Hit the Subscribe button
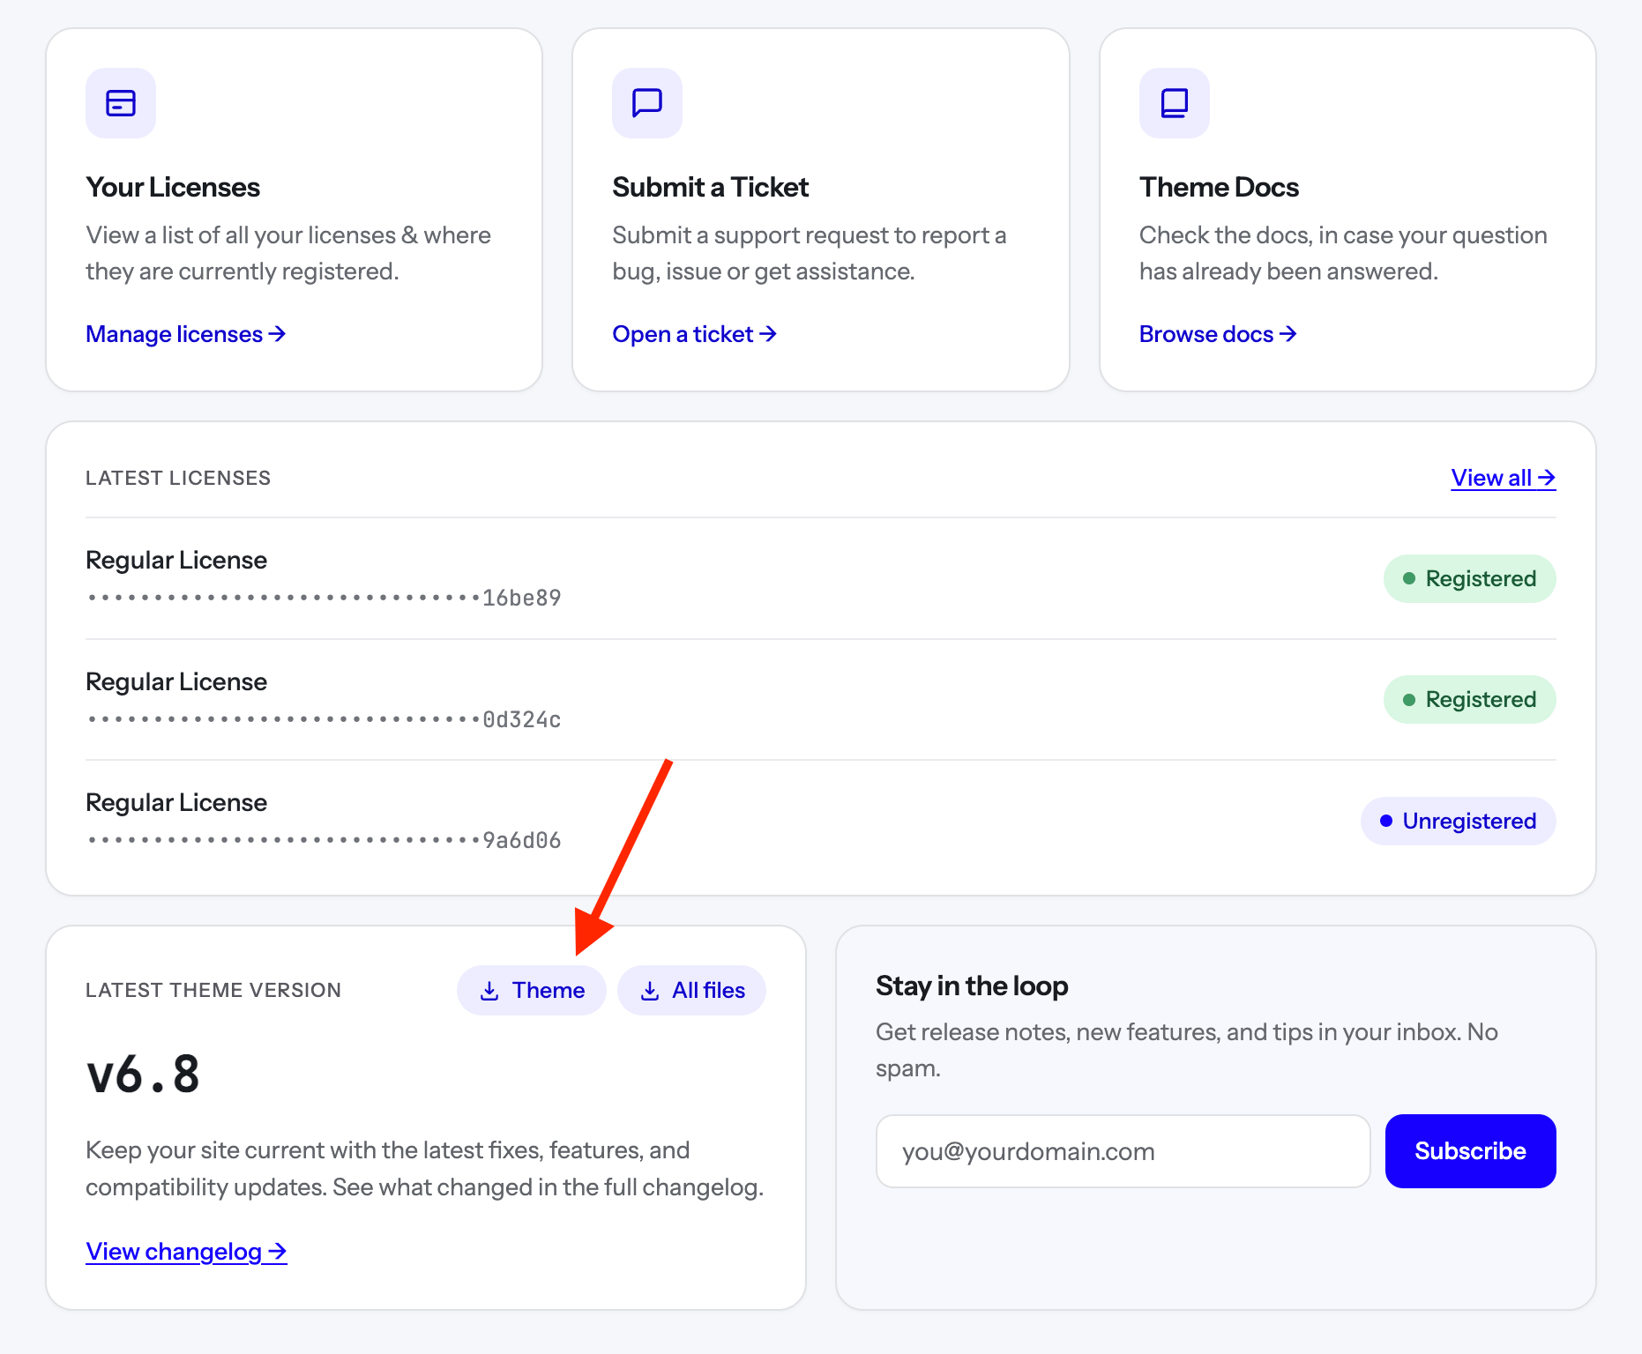The width and height of the screenshot is (1642, 1354). pos(1471,1151)
